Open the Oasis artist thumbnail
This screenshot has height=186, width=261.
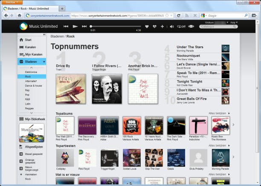tap(176, 158)
